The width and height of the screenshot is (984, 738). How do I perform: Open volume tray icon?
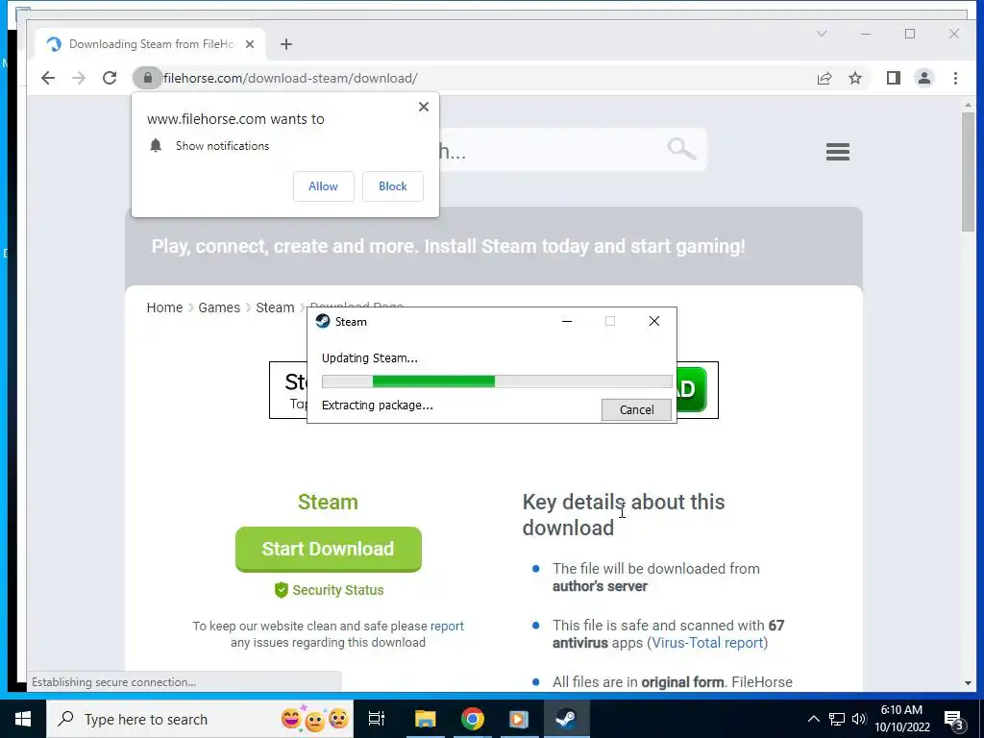tap(859, 719)
